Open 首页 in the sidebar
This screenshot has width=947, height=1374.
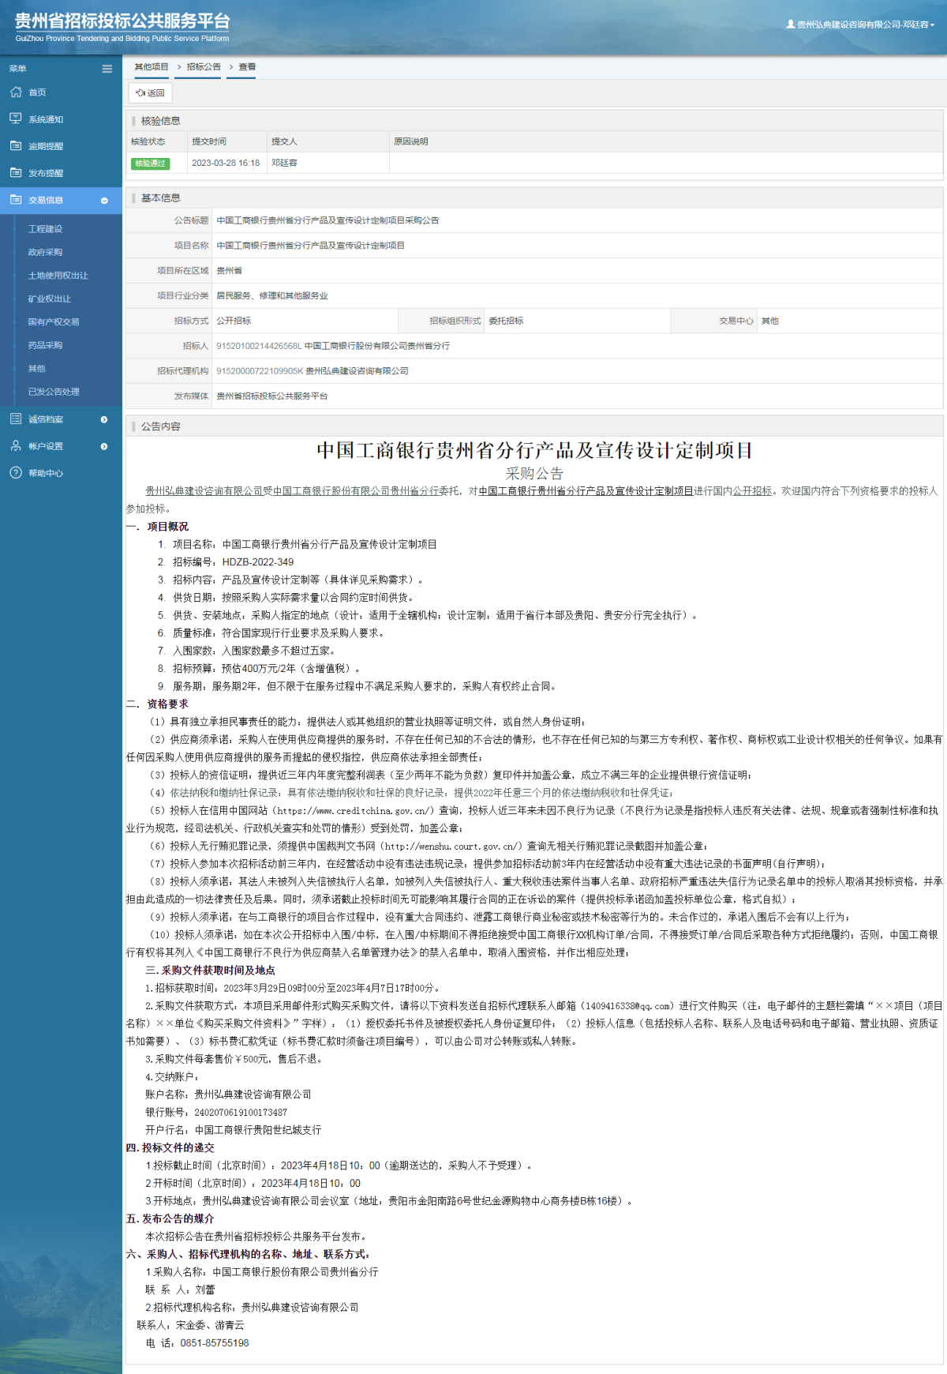coord(37,92)
